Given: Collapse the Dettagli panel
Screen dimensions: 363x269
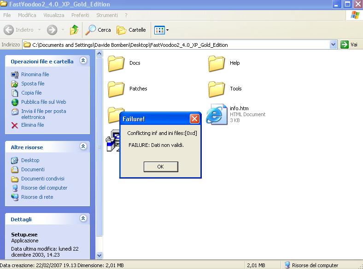Looking at the screenshot, I should coord(83,218).
